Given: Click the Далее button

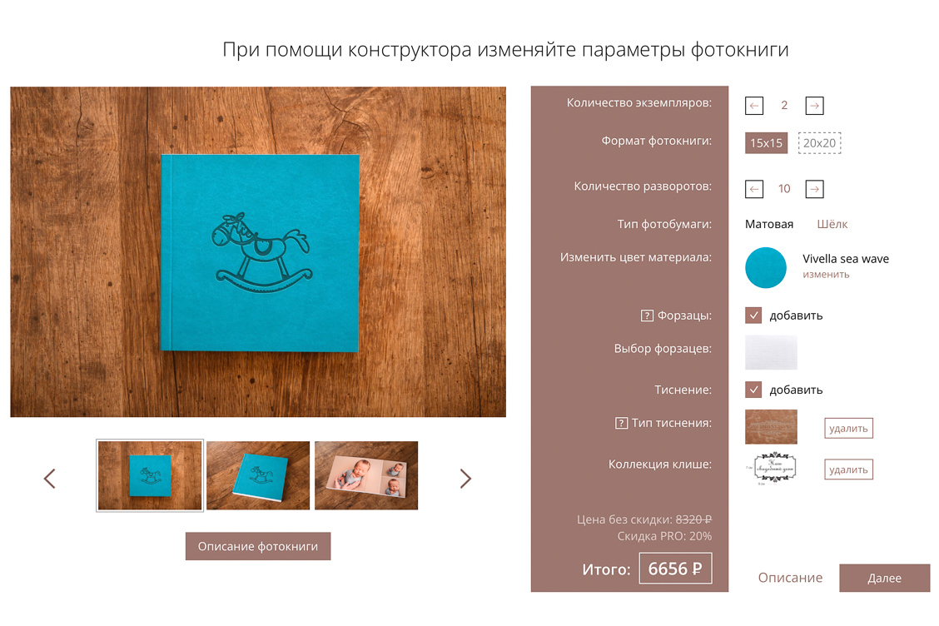Looking at the screenshot, I should [885, 578].
